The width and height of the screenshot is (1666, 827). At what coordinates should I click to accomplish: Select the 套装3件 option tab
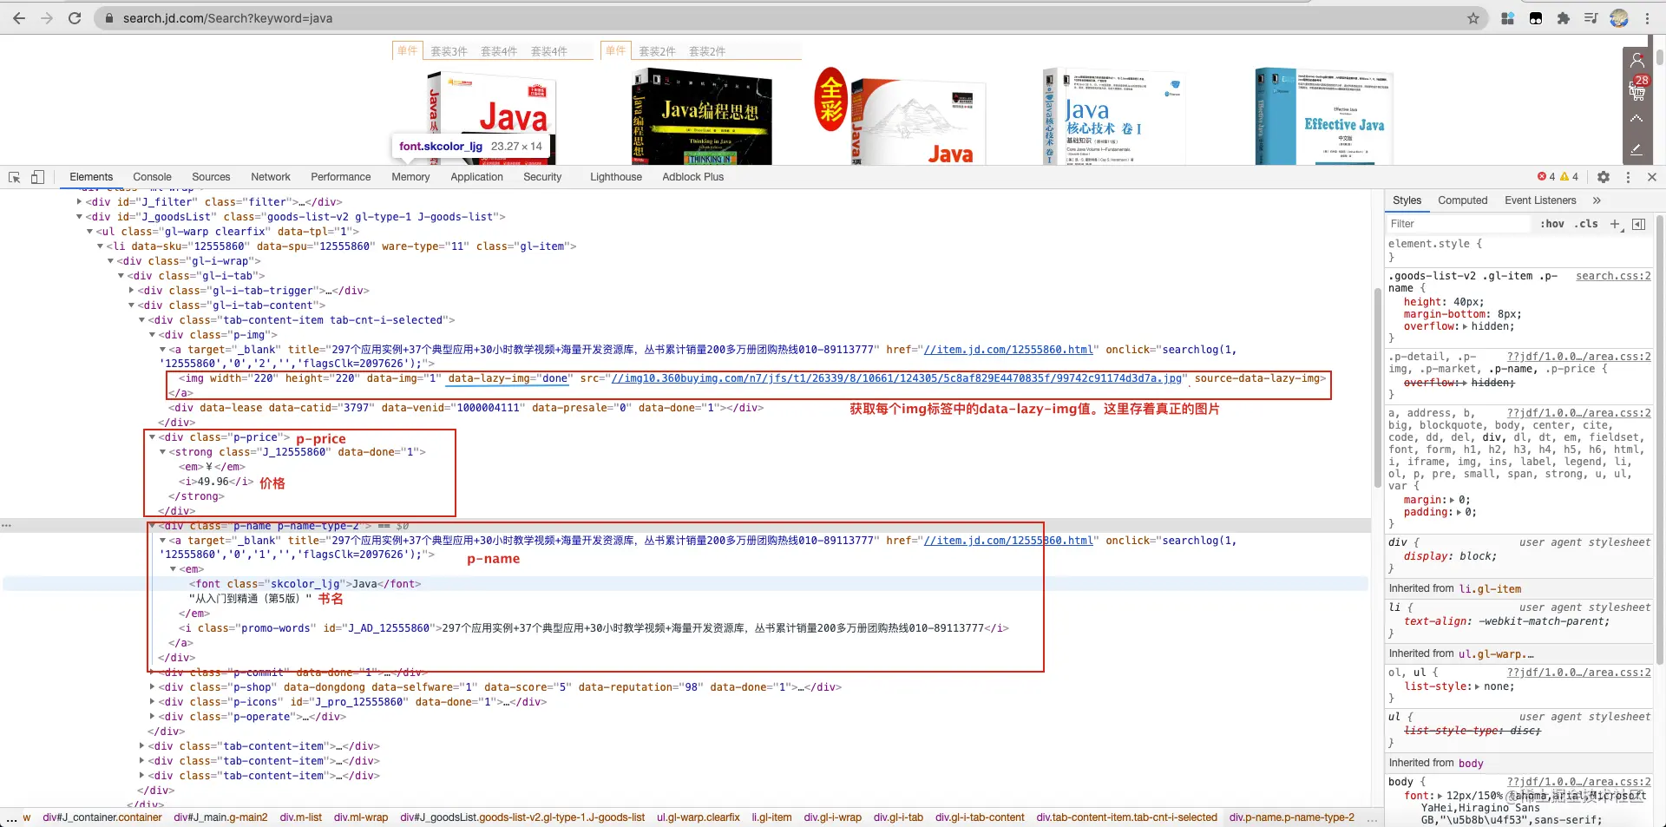point(449,51)
